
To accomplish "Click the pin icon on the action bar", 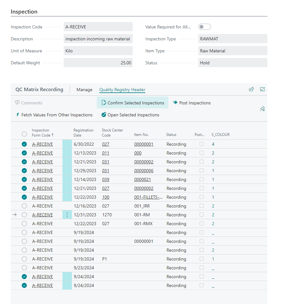I will [x=262, y=109].
